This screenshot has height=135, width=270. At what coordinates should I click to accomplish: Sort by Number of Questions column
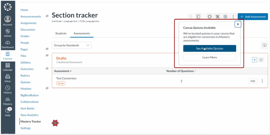181,71
